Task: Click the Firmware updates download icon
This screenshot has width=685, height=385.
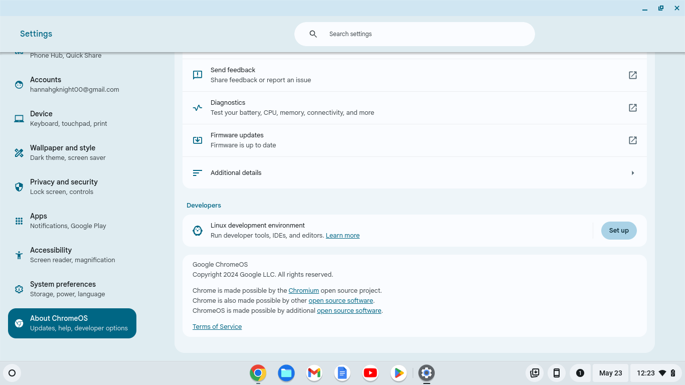Action: (198, 140)
